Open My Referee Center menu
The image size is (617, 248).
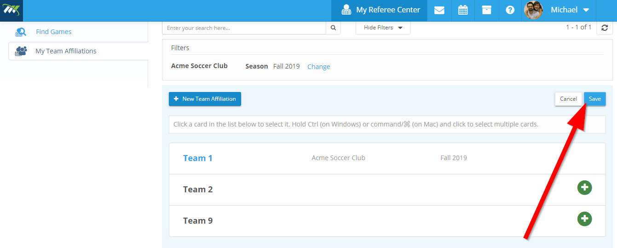380,10
